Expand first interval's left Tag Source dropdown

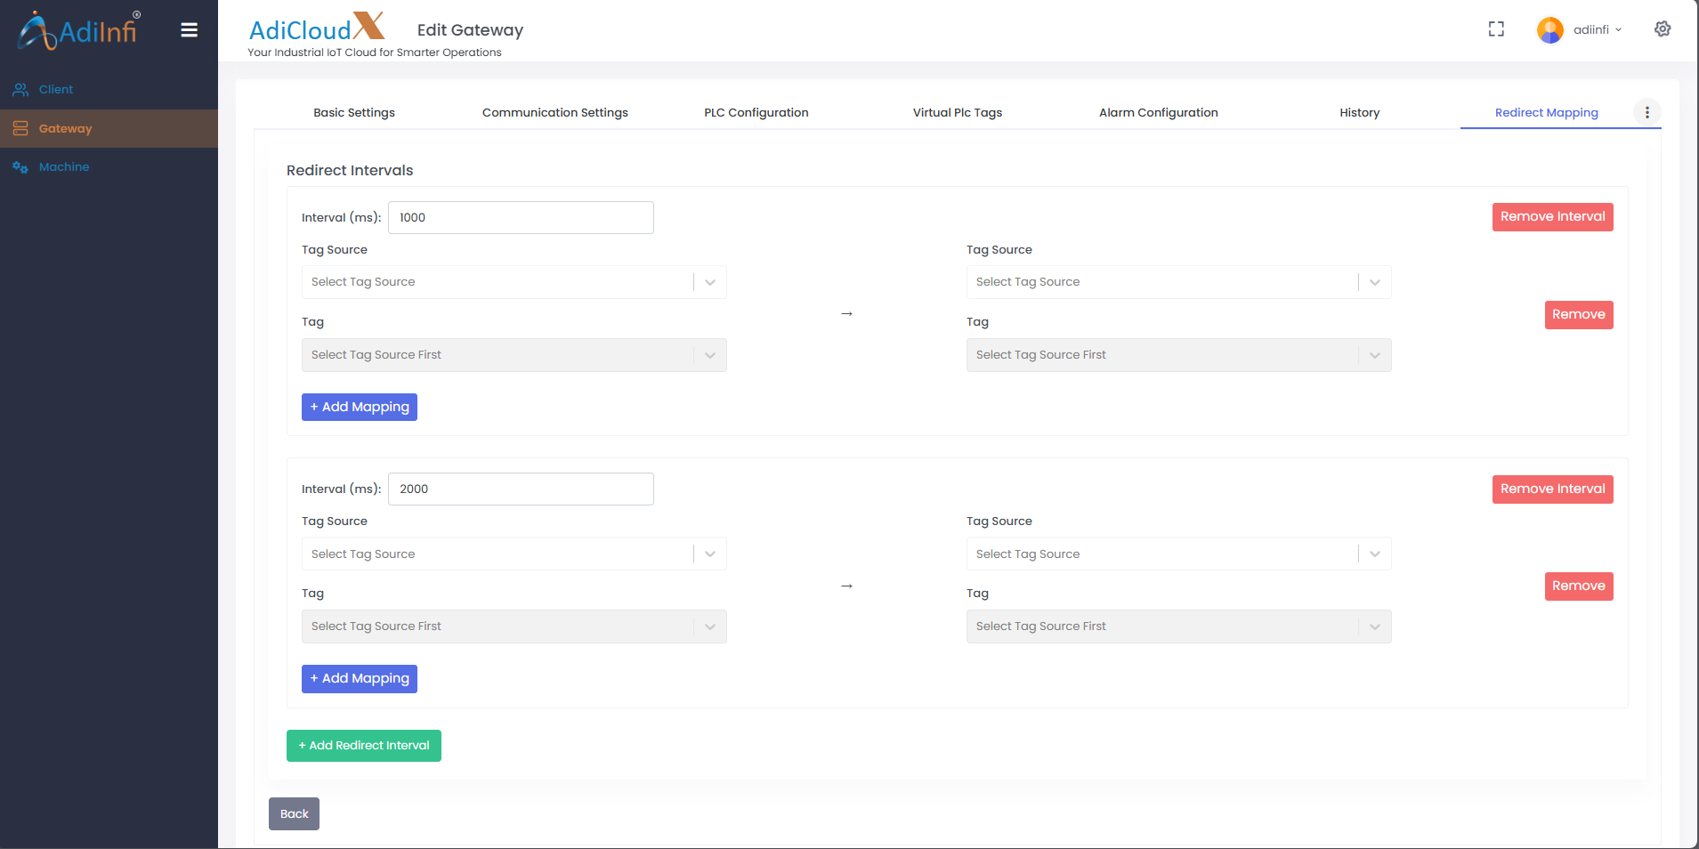[x=514, y=282]
